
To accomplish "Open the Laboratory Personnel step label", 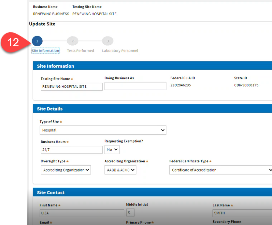I will pyautogui.click(x=120, y=51).
